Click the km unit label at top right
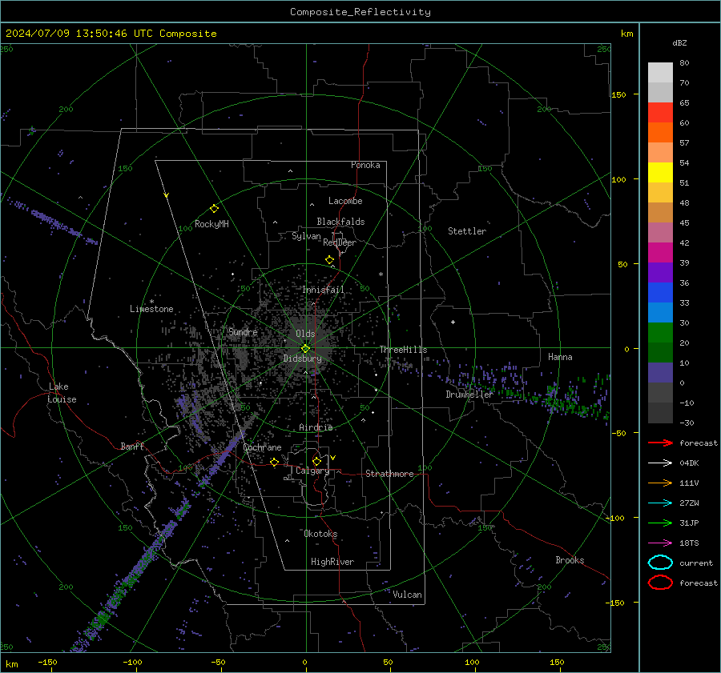 coord(626,34)
